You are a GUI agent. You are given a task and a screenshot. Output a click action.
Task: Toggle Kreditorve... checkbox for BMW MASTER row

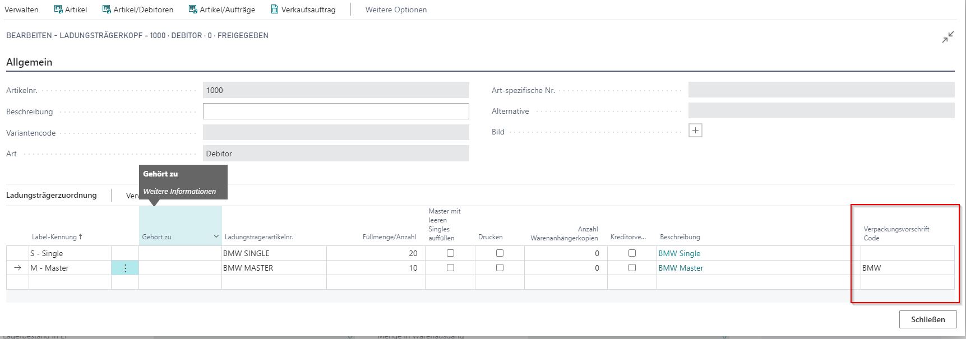click(632, 268)
